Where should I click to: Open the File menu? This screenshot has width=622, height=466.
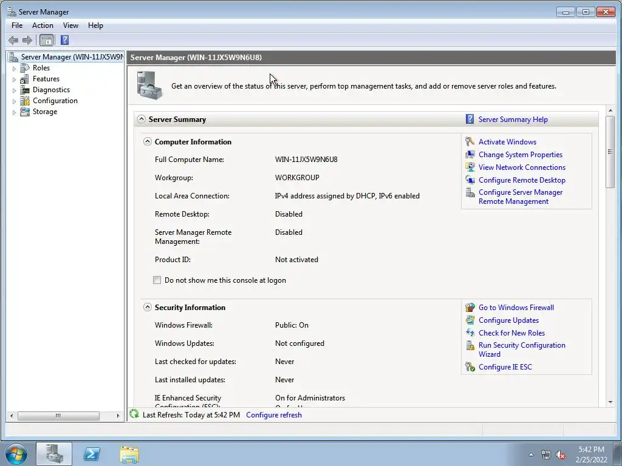click(x=17, y=25)
